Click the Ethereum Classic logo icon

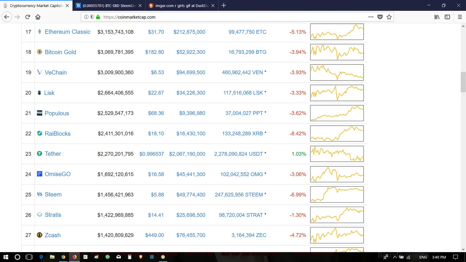tap(39, 32)
